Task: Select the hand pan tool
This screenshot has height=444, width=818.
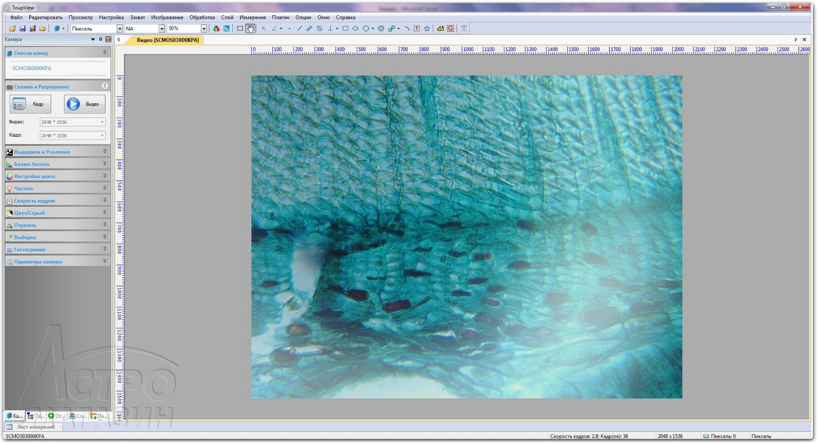Action: 250,29
